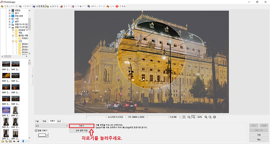Open the 1:1 crop ratio dropdown

51,126
